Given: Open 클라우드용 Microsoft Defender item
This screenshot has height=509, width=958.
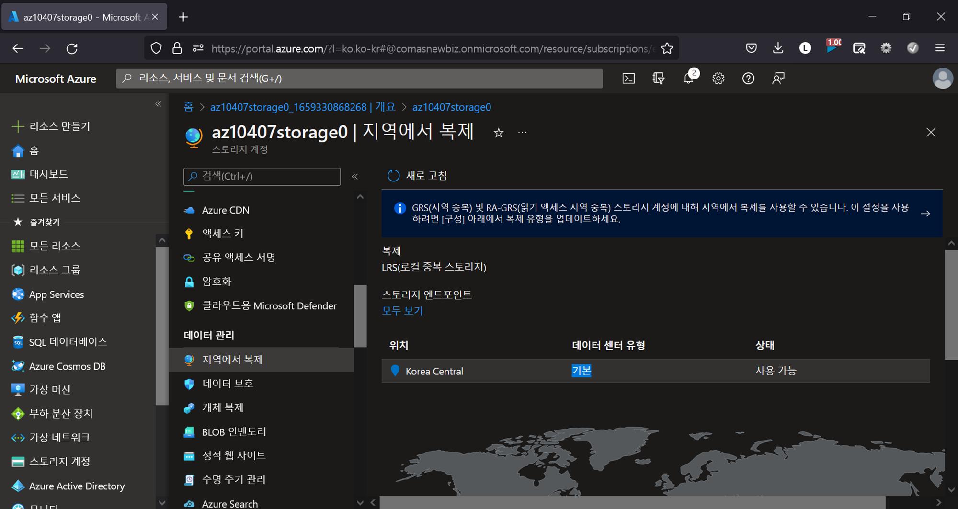Looking at the screenshot, I should coord(262,306).
